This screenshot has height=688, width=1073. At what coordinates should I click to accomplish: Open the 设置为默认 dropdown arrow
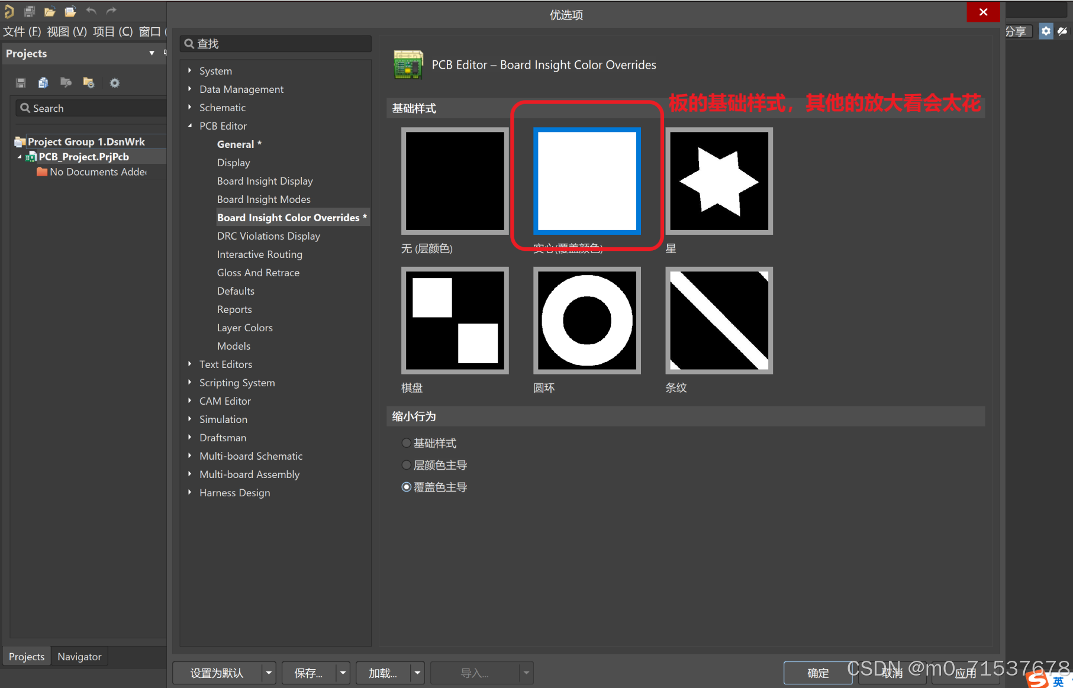pyautogui.click(x=269, y=673)
